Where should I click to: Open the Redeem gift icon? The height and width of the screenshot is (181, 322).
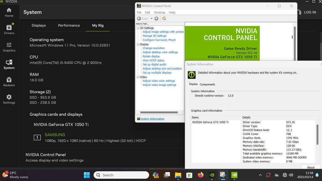9,82
